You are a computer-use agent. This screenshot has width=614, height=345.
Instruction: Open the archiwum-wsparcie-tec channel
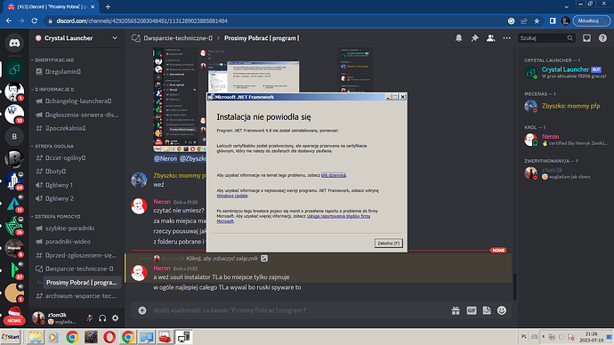pos(77,296)
